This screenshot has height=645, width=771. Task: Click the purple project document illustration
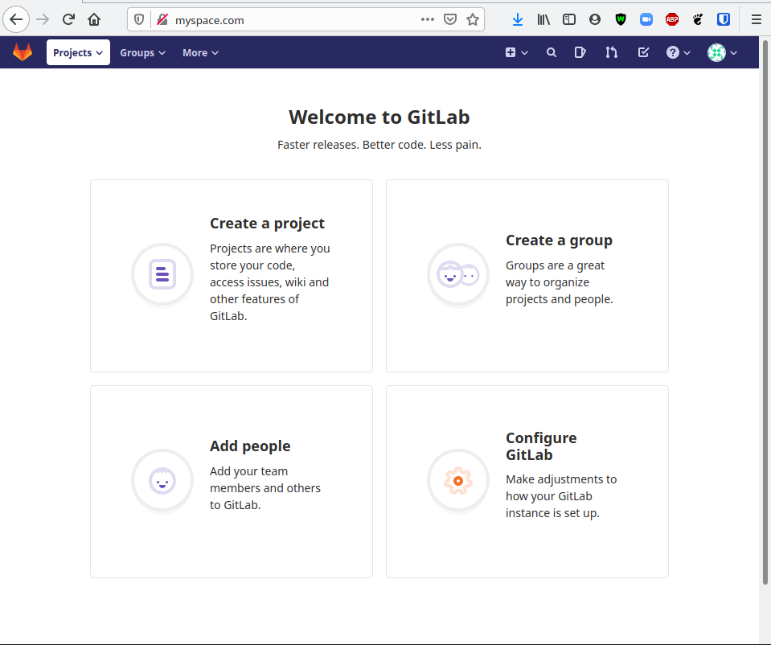click(x=162, y=274)
